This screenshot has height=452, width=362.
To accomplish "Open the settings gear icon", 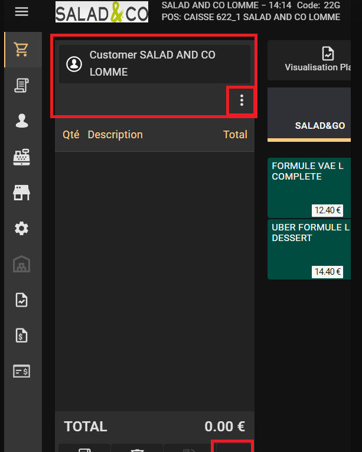I will point(22,228).
